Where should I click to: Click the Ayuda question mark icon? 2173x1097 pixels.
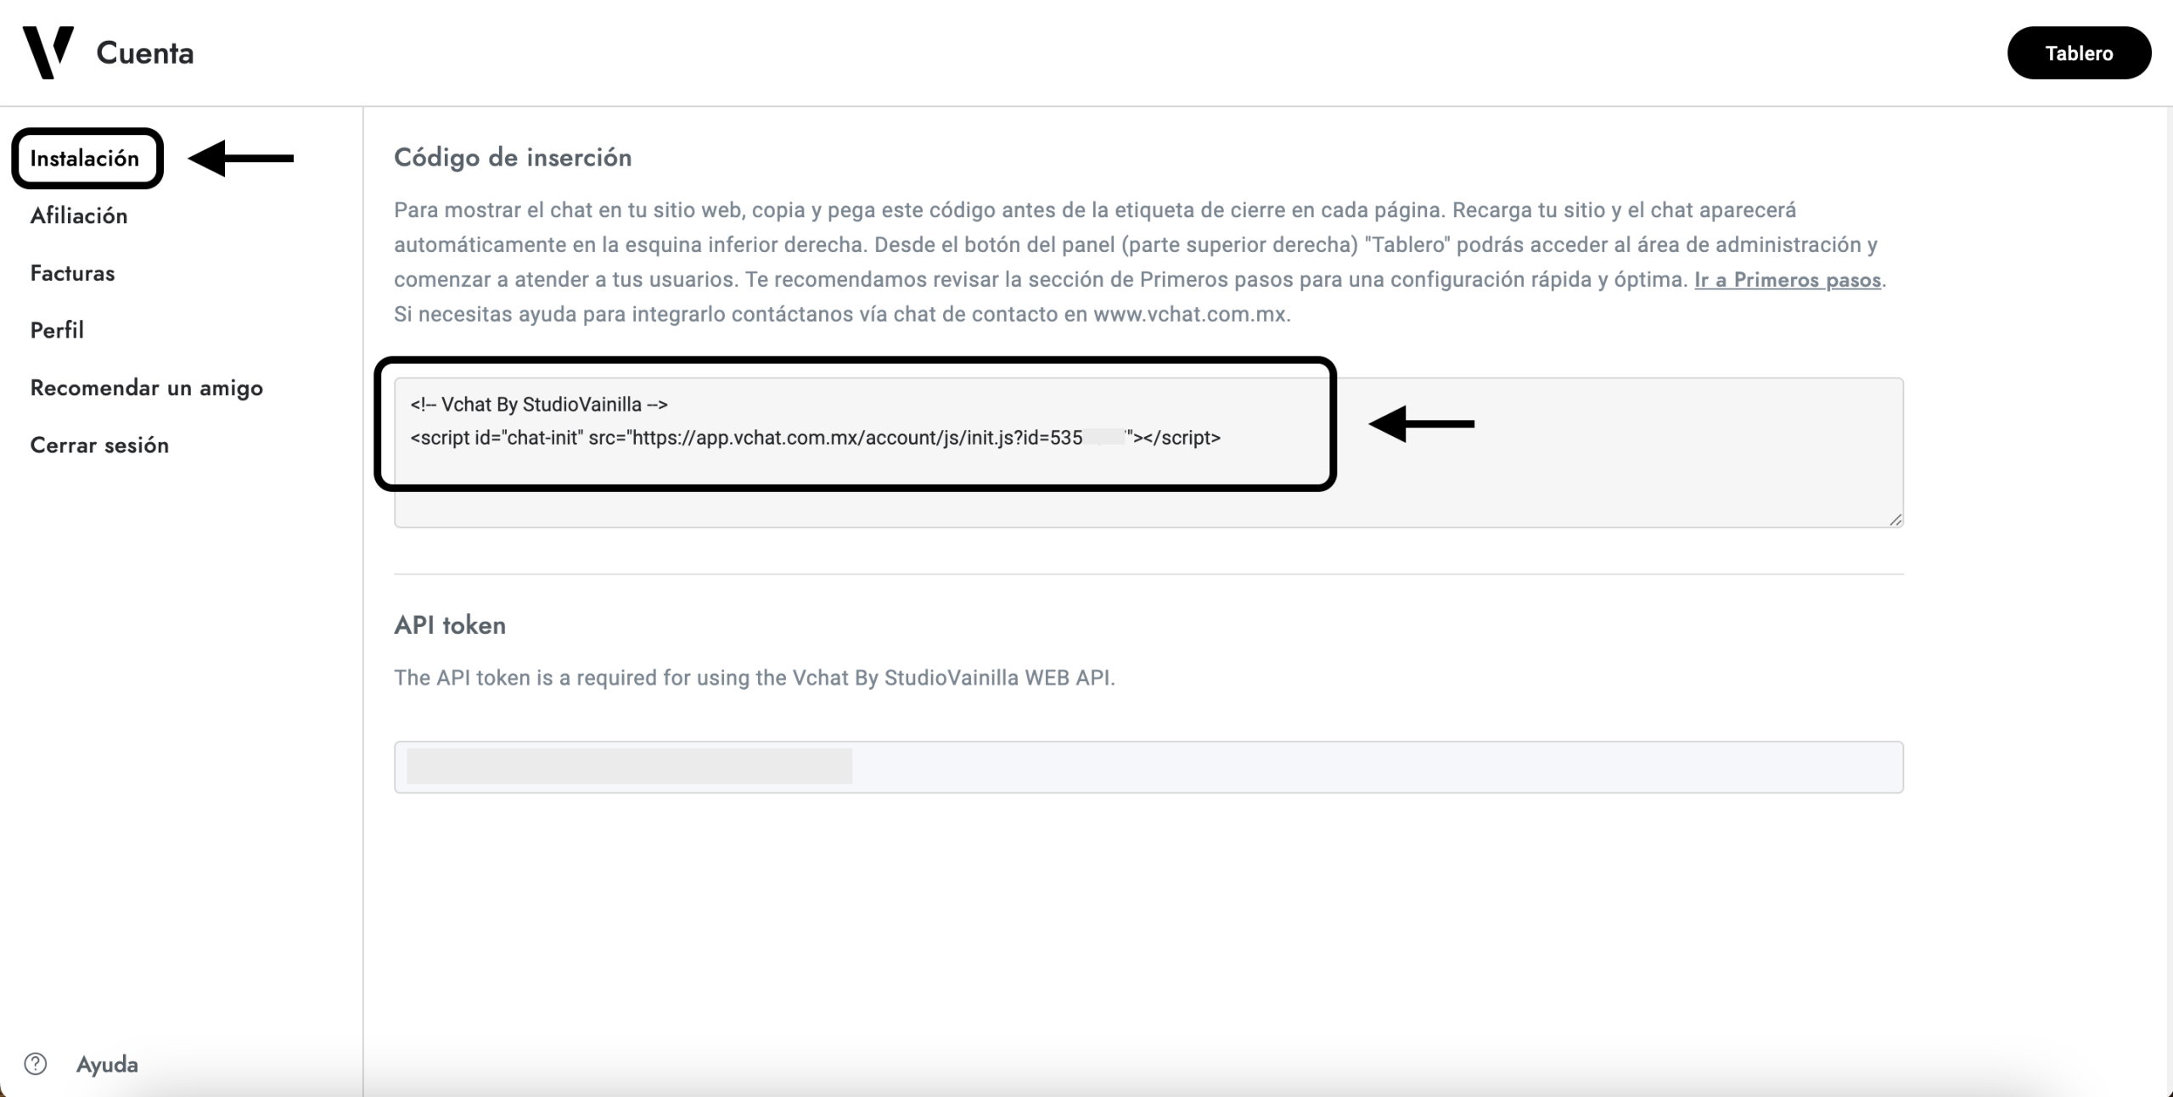(x=36, y=1064)
